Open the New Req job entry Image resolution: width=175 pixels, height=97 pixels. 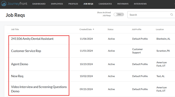[x=17, y=76]
